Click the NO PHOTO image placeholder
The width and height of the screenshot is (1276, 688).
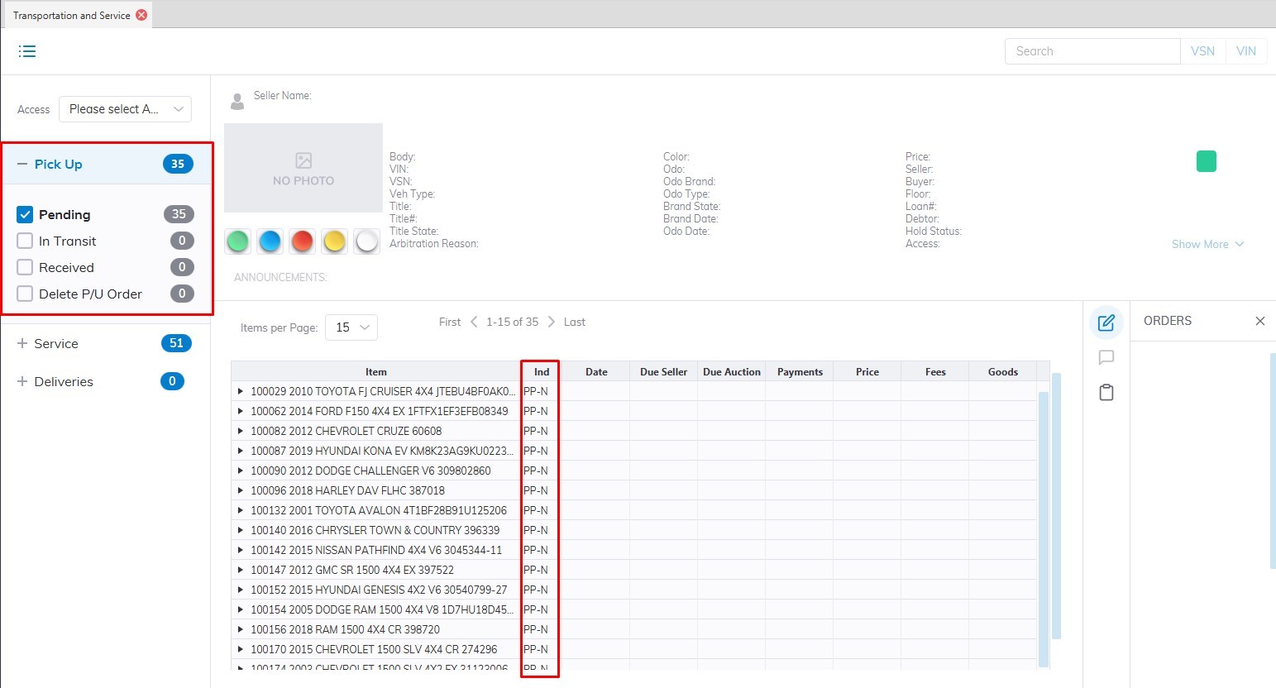point(303,168)
